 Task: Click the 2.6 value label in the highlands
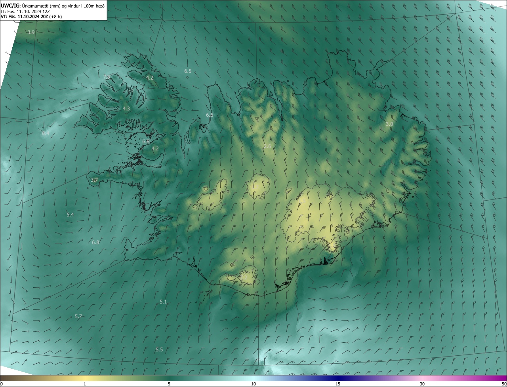(x=267, y=146)
